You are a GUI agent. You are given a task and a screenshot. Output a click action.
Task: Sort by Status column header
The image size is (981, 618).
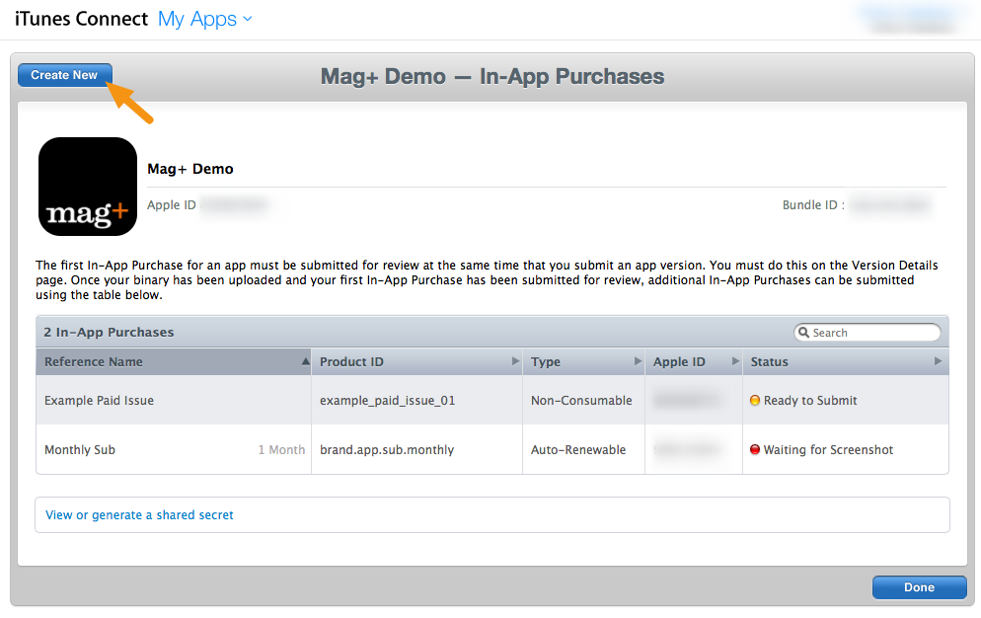[846, 362]
